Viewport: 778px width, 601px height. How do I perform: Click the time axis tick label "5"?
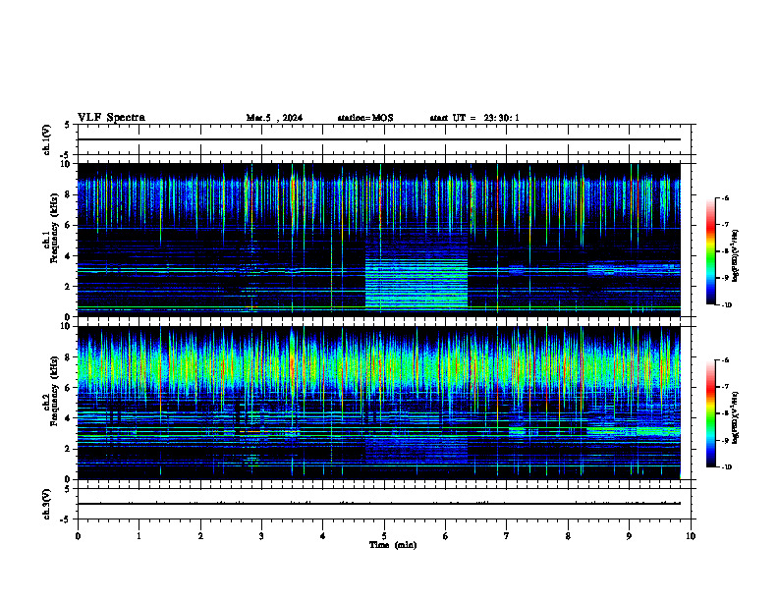pos(384,536)
